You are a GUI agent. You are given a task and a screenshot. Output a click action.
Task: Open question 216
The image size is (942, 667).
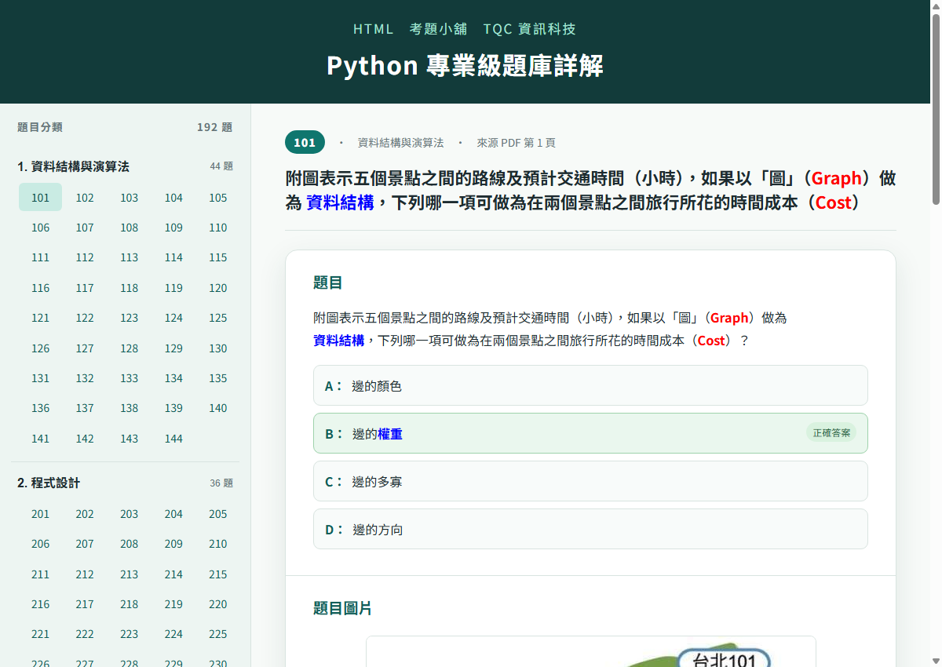(x=40, y=604)
